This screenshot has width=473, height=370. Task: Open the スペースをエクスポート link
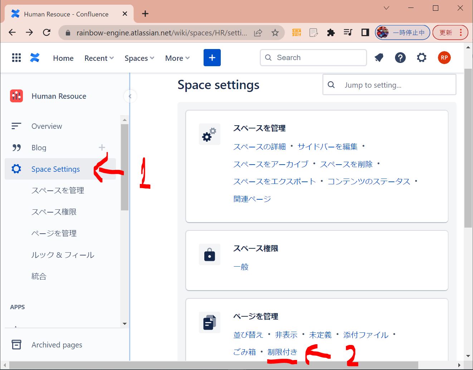(x=274, y=181)
